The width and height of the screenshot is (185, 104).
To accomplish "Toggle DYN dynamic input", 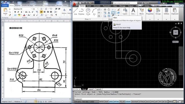I will 152,102.
